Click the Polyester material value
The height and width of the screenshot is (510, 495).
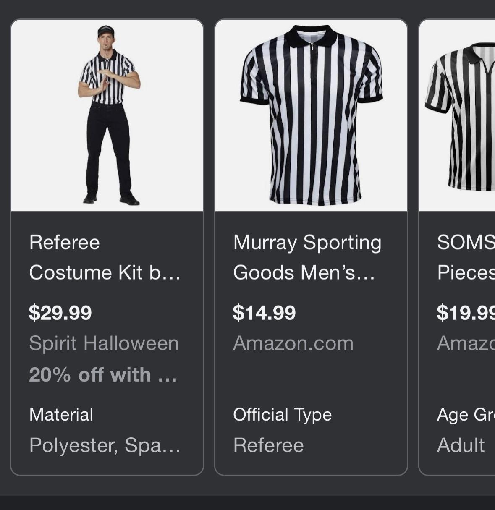pos(105,445)
